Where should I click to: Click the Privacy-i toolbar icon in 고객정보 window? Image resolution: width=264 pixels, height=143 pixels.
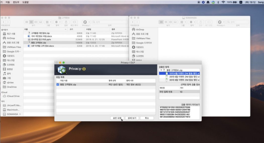coord(86,22)
